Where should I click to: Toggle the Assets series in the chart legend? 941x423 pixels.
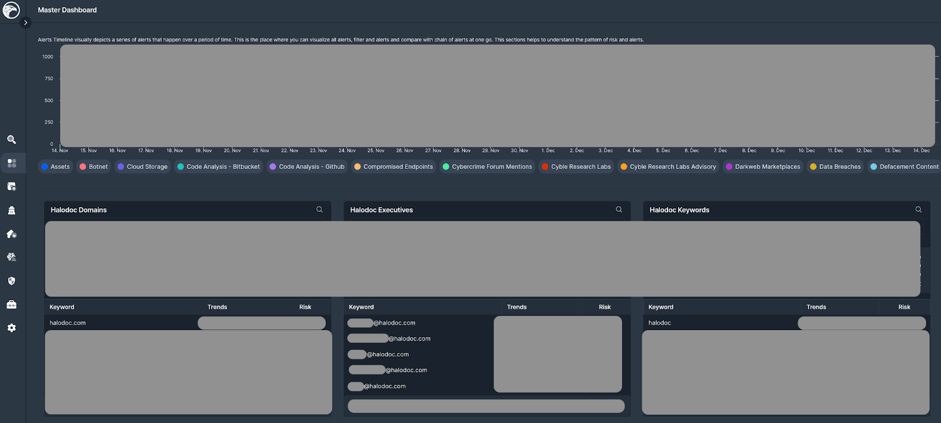coord(55,166)
